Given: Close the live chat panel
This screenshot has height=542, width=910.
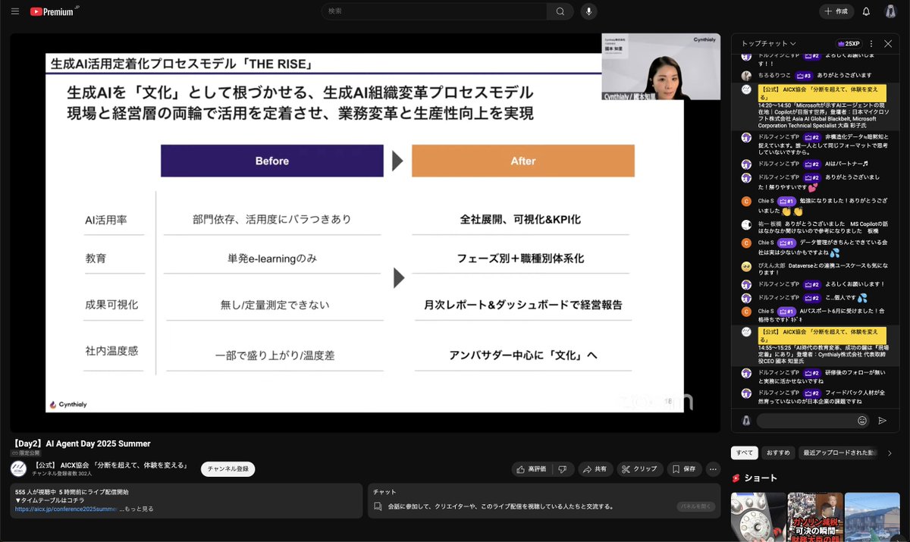Looking at the screenshot, I should [888, 44].
